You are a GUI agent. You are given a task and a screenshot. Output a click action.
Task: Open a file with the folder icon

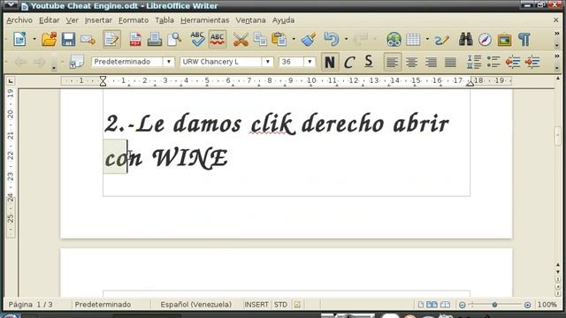[50, 39]
